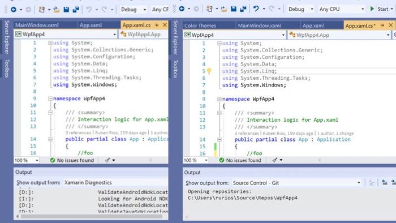This screenshot has height=223, width=396.
Task: Open Server Explorer side tab in right IDE
Action: [175, 37]
